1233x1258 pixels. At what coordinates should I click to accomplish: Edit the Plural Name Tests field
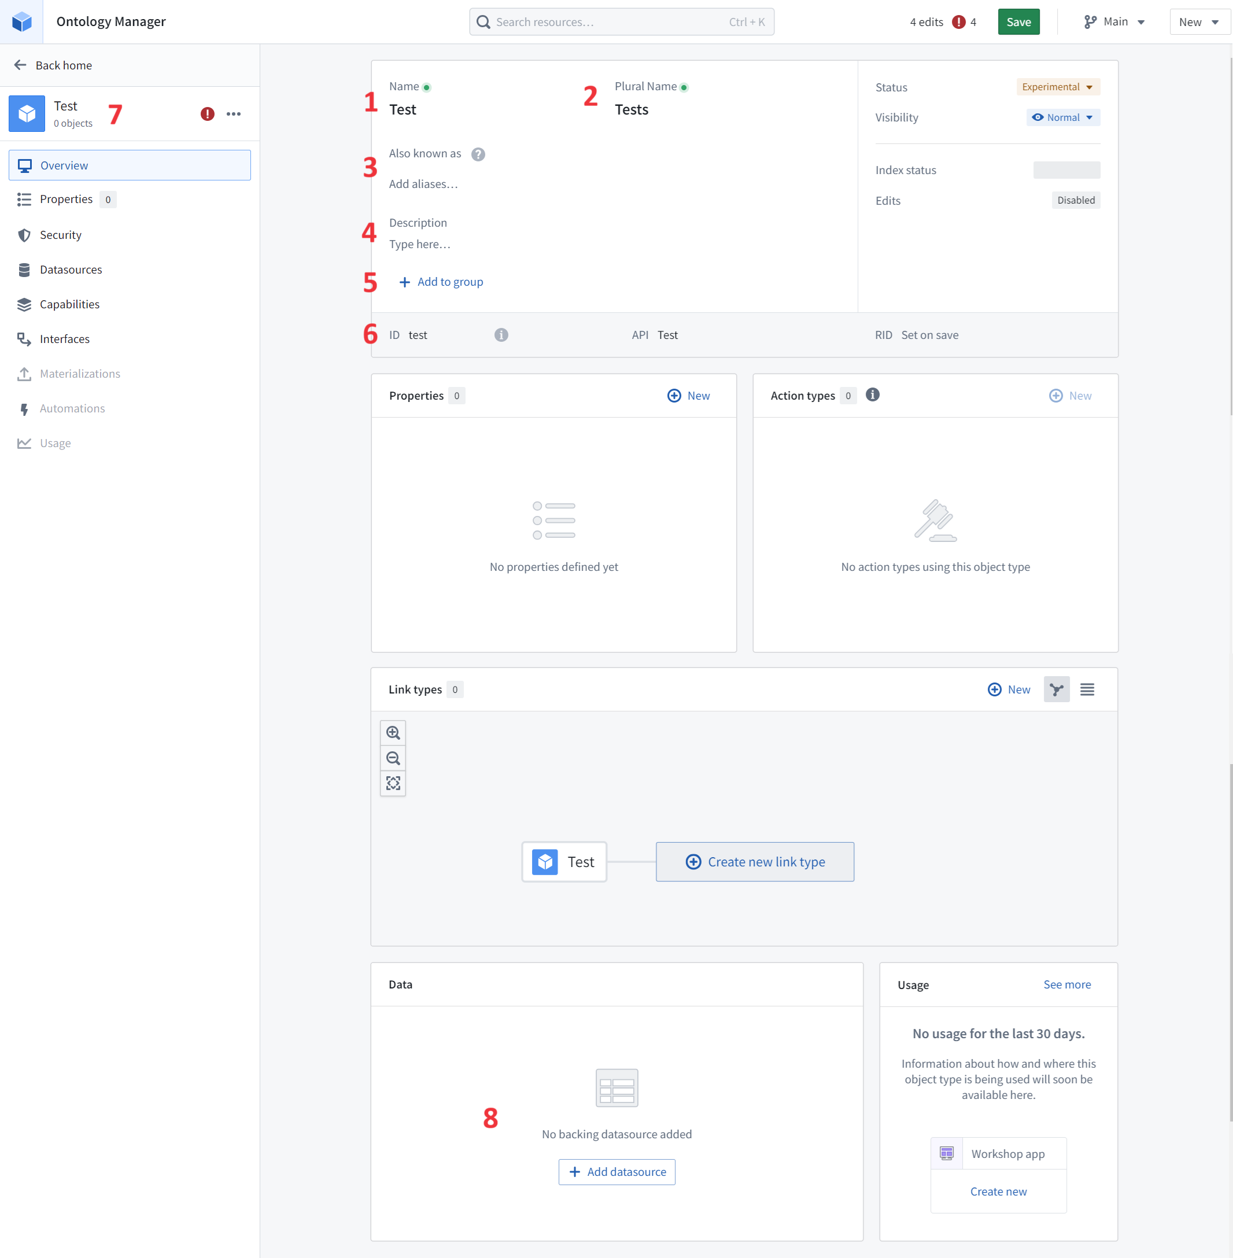coord(632,109)
